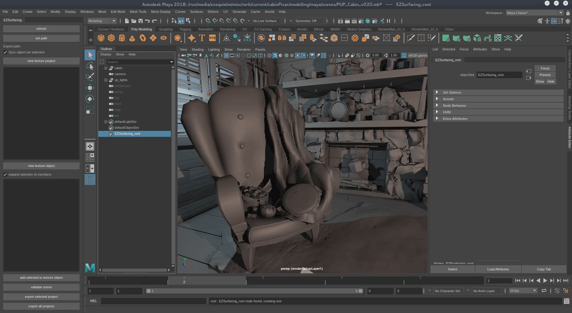Toggle the Outliner panel layout icon
Image resolution: width=572 pixels, height=313 pixels.
coord(90,179)
